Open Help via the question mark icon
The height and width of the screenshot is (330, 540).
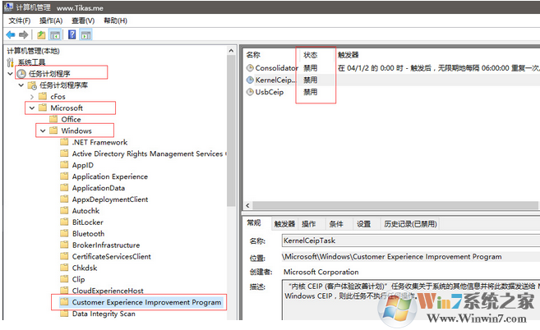pos(72,34)
